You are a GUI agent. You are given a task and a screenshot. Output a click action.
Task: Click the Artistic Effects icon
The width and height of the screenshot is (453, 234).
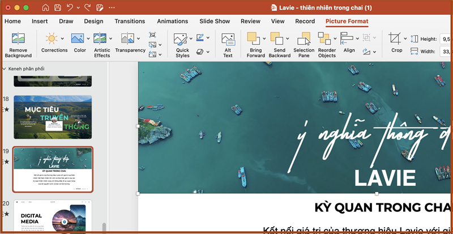pyautogui.click(x=101, y=39)
